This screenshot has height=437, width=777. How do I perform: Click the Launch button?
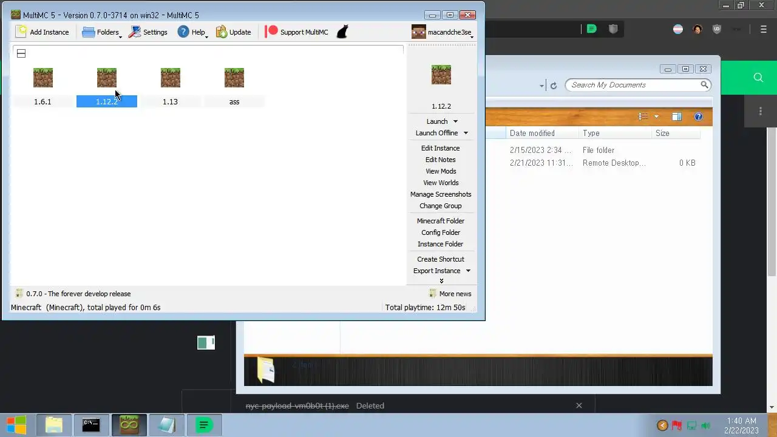(437, 121)
